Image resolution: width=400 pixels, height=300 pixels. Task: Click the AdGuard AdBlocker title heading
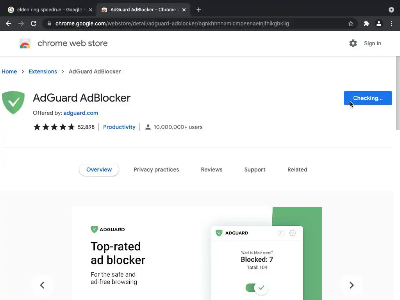(82, 98)
